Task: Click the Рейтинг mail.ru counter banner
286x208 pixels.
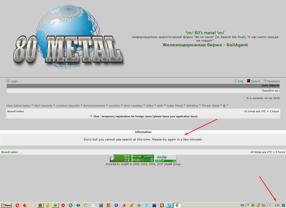Action: pos(143,158)
